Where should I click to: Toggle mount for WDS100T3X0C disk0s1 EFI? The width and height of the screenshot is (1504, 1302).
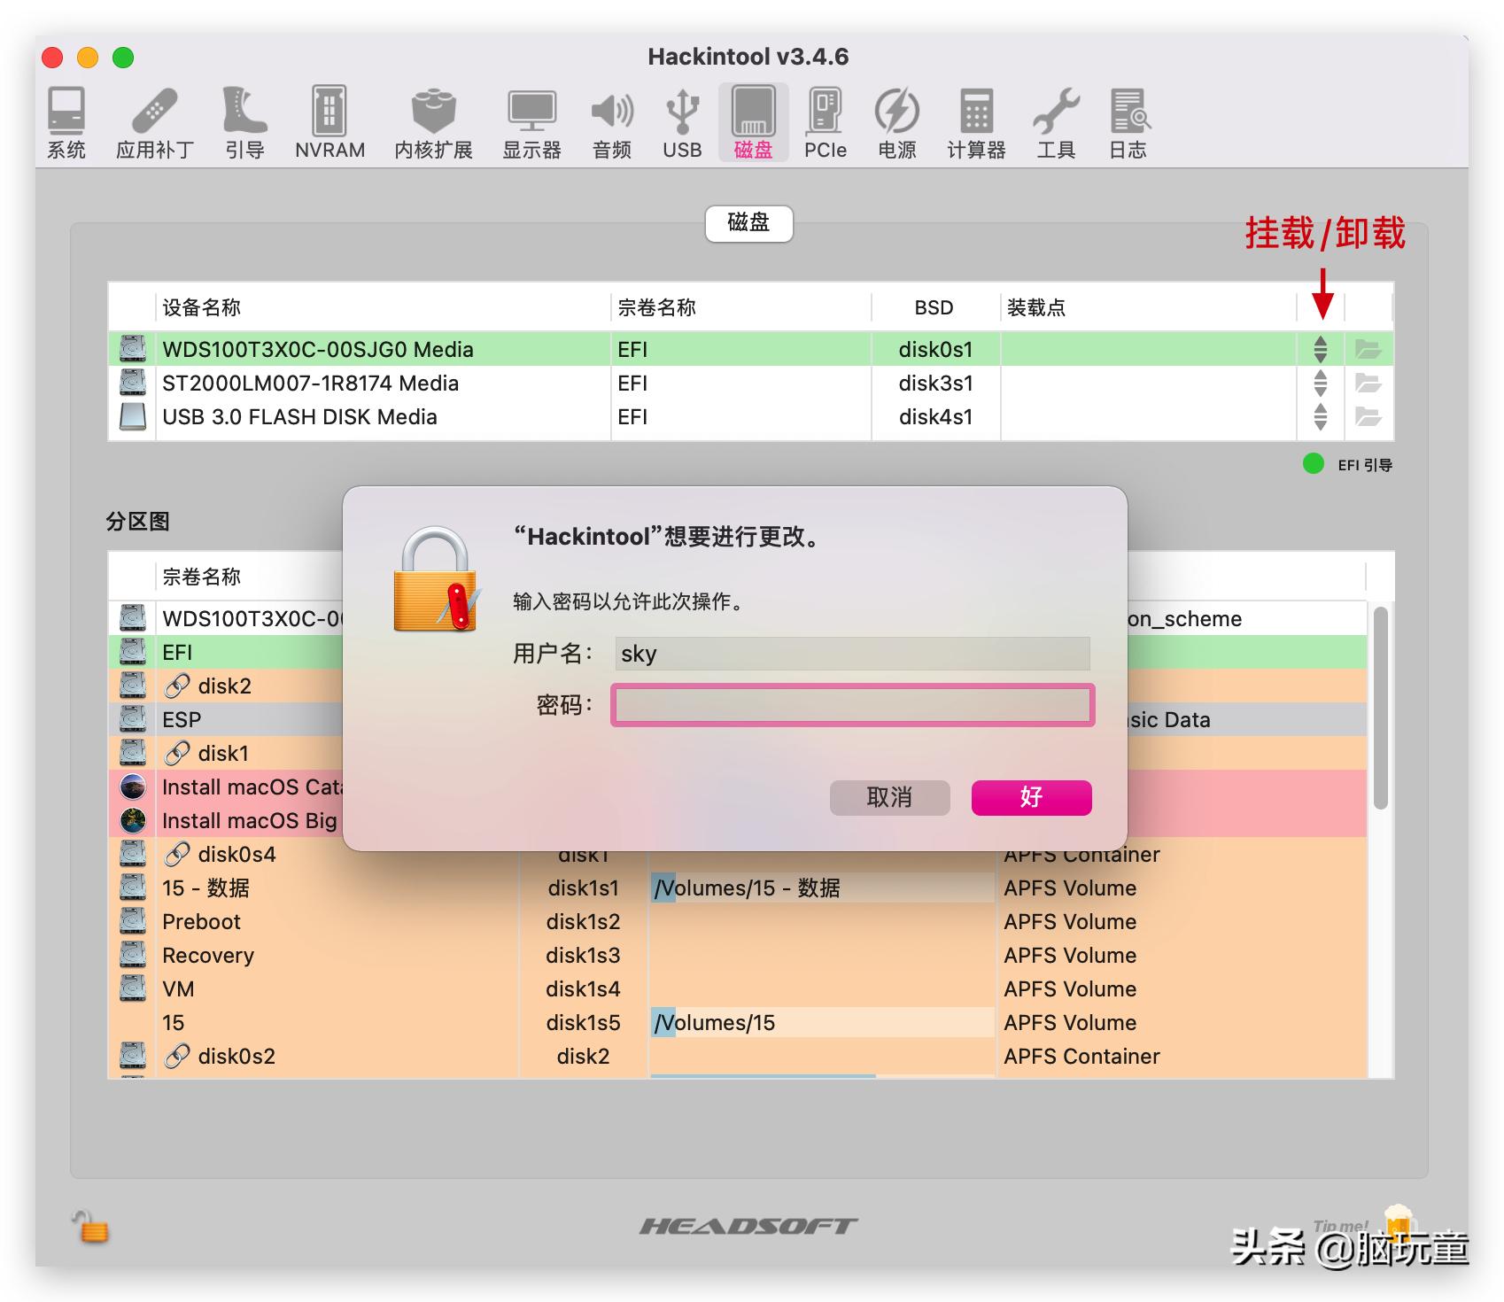click(x=1320, y=350)
